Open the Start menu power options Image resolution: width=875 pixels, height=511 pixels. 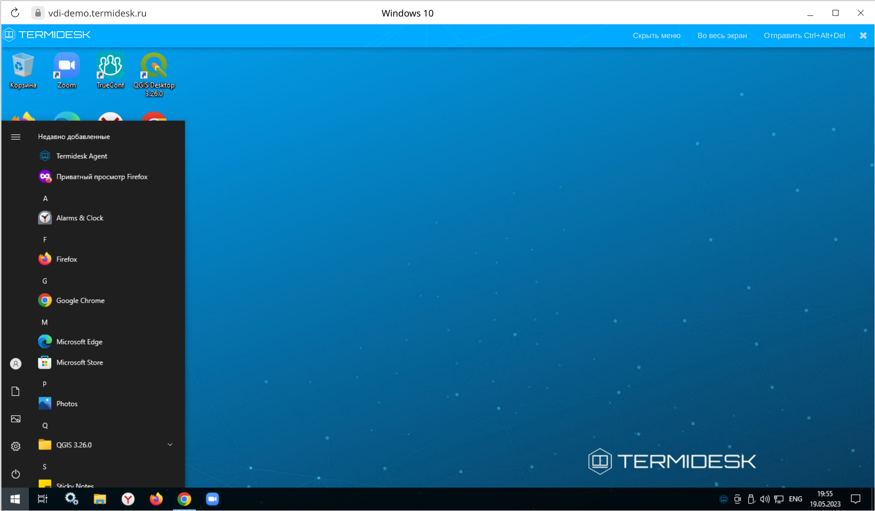[15, 474]
